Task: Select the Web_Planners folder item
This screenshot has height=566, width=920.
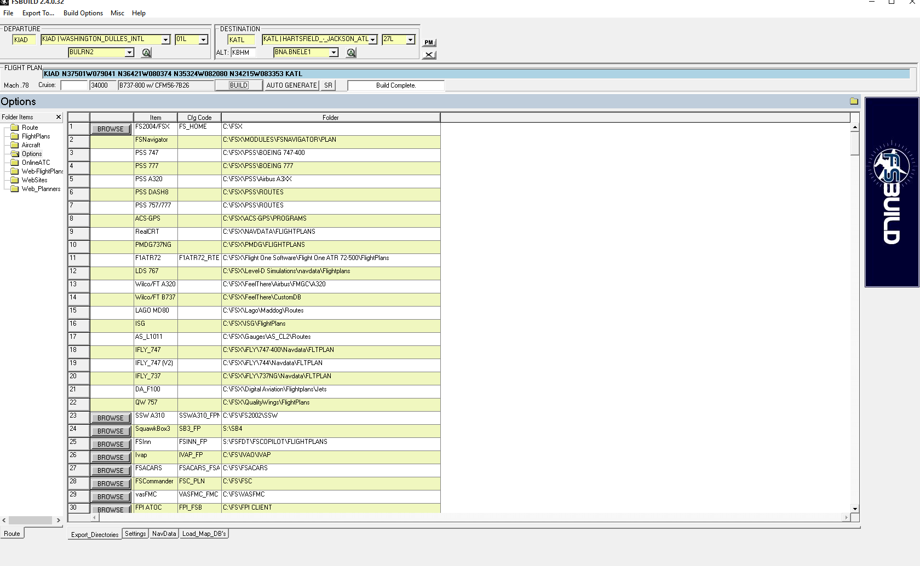Action: click(41, 189)
